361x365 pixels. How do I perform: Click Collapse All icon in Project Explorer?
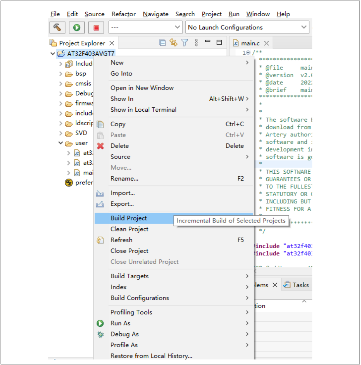point(162,43)
